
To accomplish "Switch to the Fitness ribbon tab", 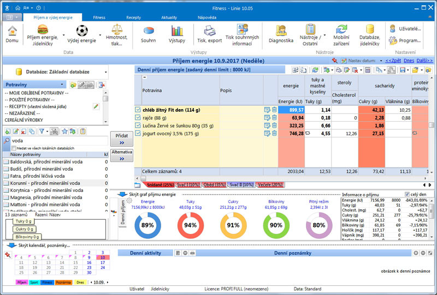I will coord(99,17).
